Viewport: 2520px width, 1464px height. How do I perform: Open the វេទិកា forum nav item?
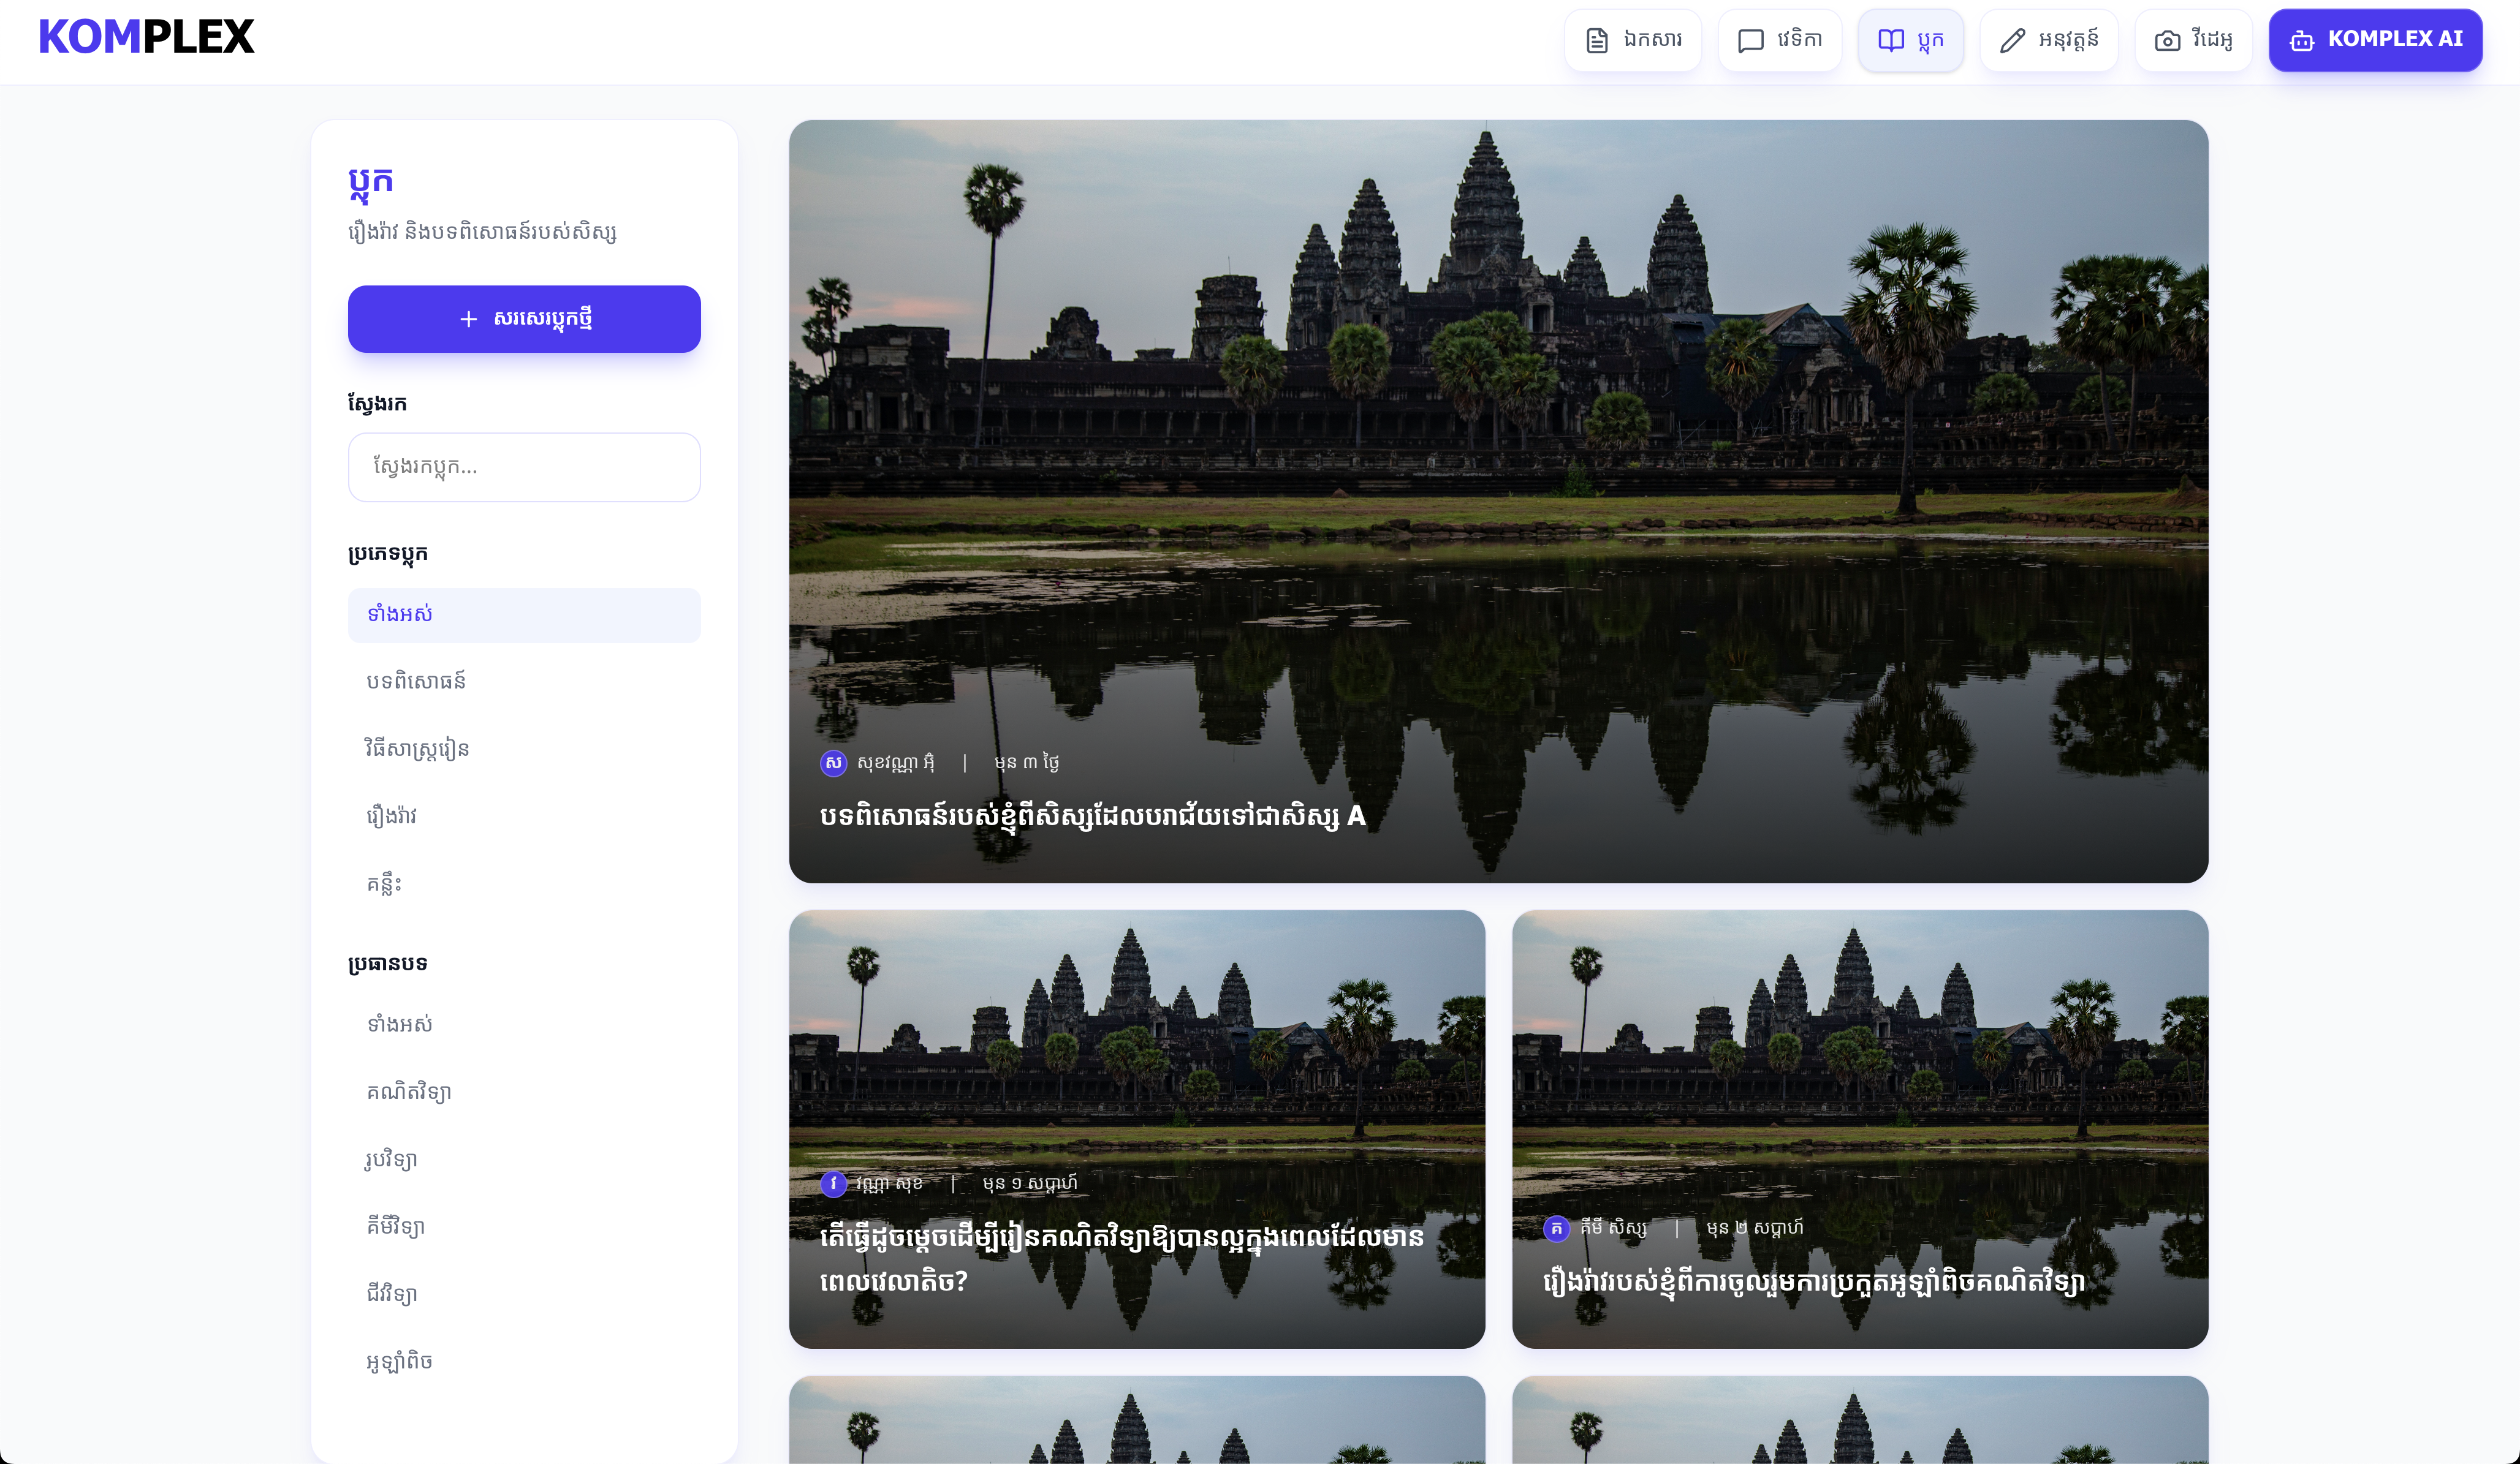point(1779,40)
